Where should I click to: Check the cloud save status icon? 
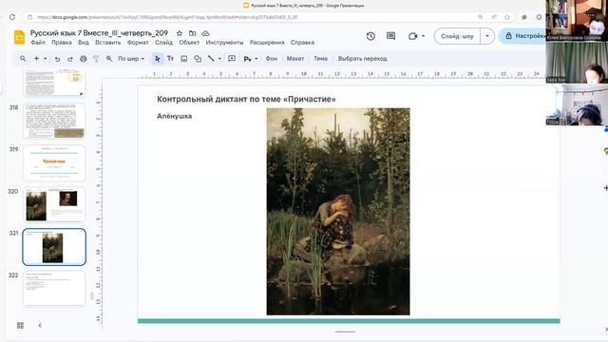point(205,33)
